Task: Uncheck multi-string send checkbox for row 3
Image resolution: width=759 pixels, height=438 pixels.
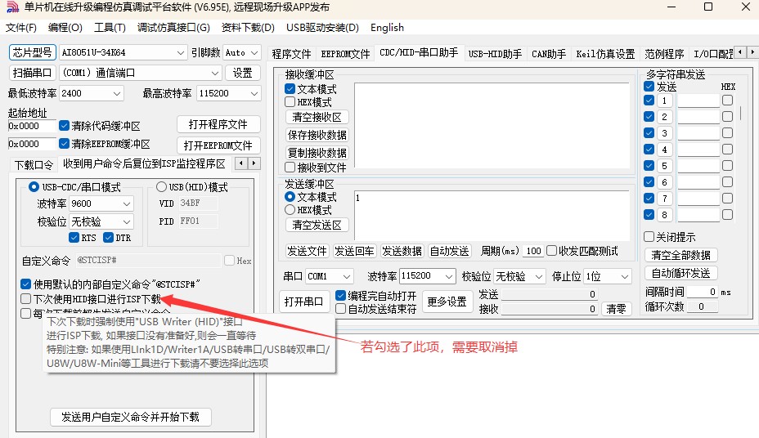Action: (649, 133)
